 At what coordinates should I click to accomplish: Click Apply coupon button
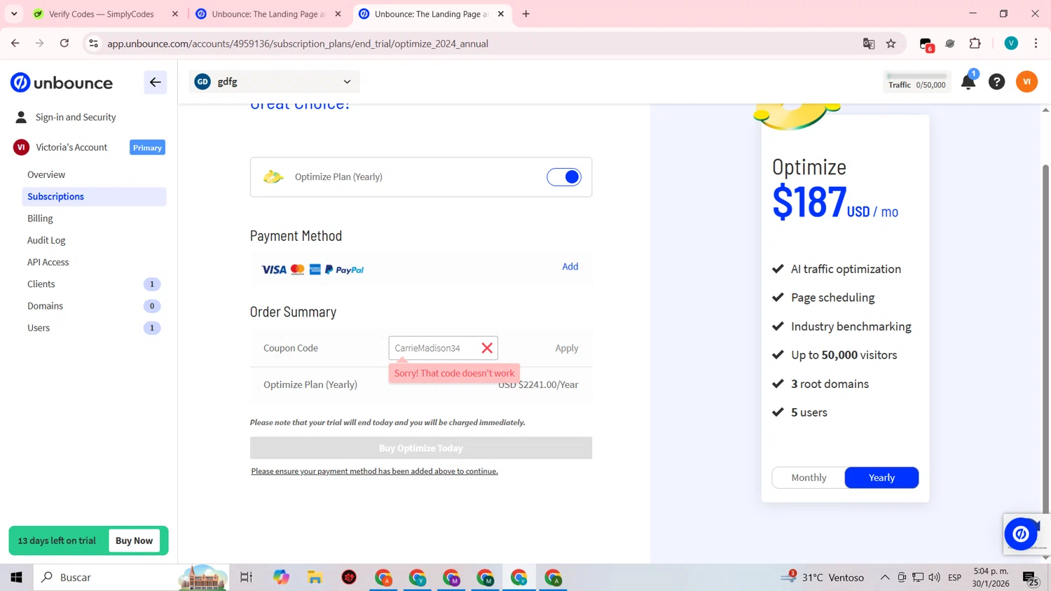point(567,348)
